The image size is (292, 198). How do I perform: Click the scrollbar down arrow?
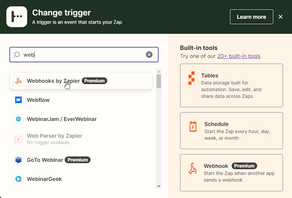[x=159, y=186]
